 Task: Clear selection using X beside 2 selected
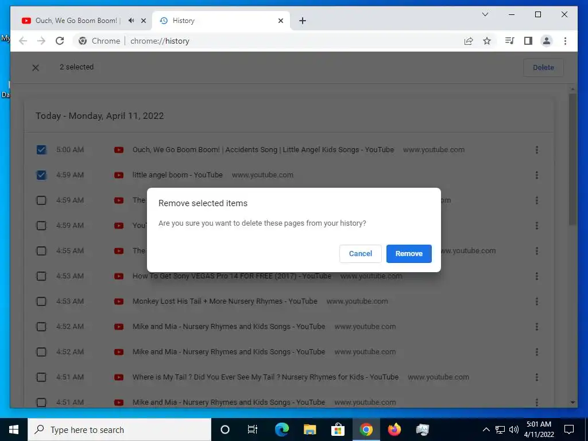click(36, 68)
